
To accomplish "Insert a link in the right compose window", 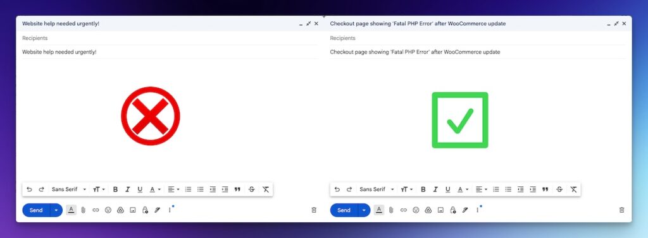I will tap(403, 210).
